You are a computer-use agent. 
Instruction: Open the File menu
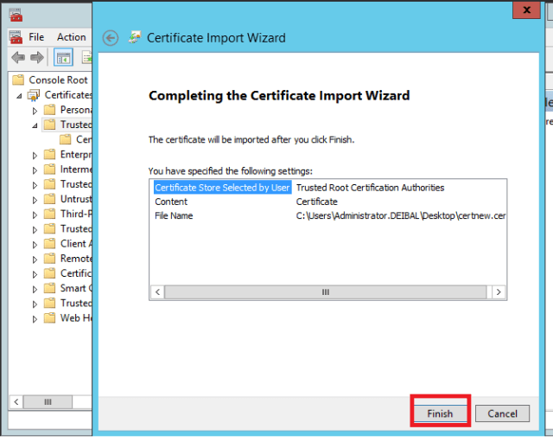[36, 37]
